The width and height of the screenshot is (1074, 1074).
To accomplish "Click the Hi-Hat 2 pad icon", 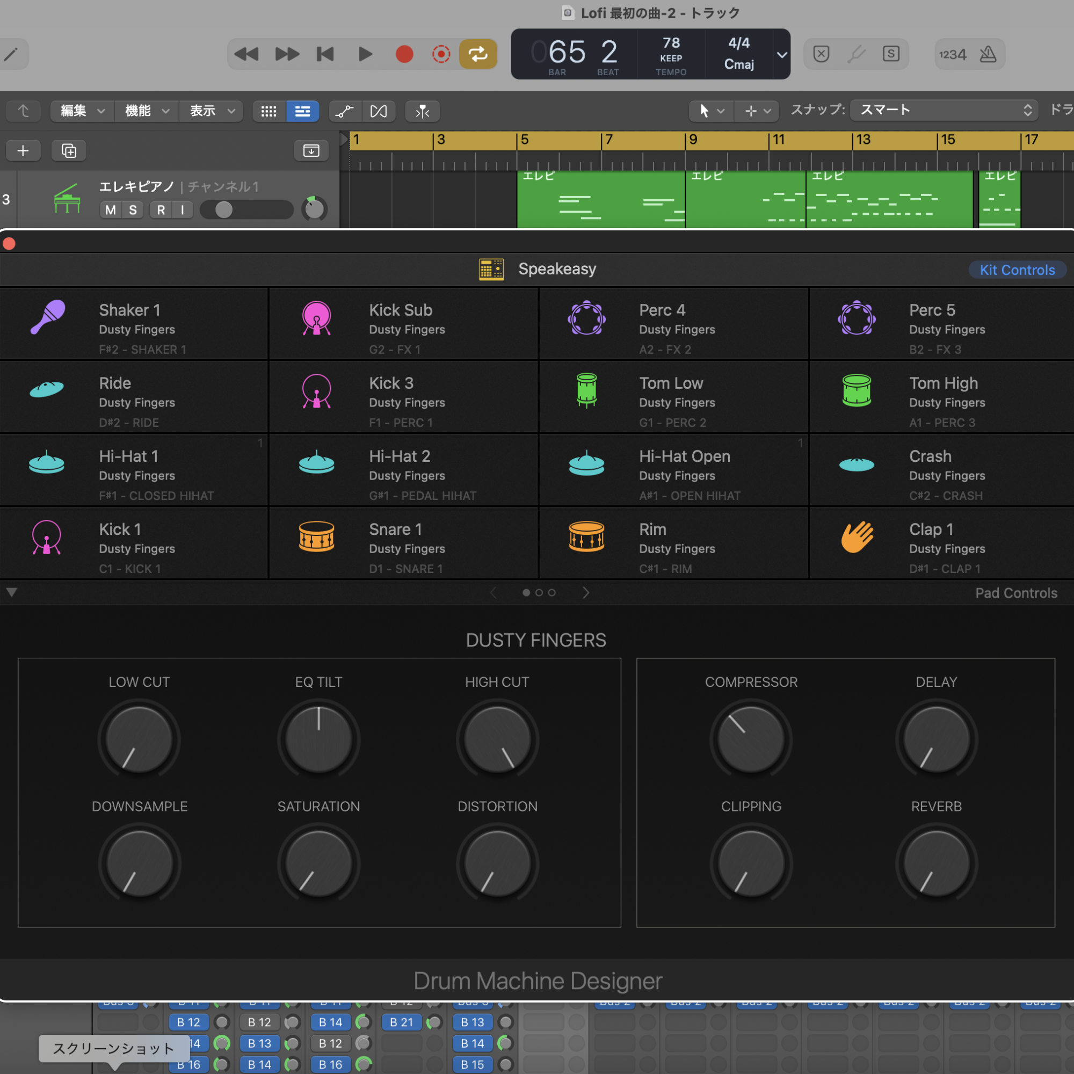I will click(x=317, y=462).
